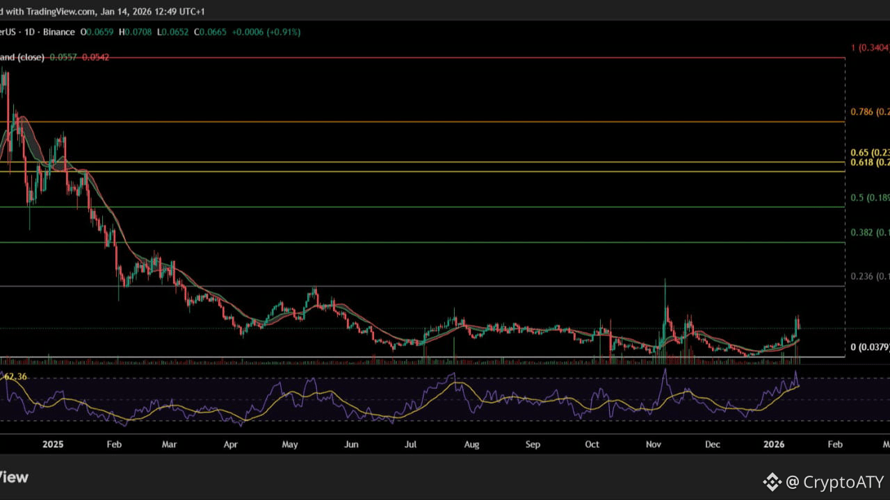Click the RSI value 62.36 label
890x500 pixels.
tap(15, 376)
